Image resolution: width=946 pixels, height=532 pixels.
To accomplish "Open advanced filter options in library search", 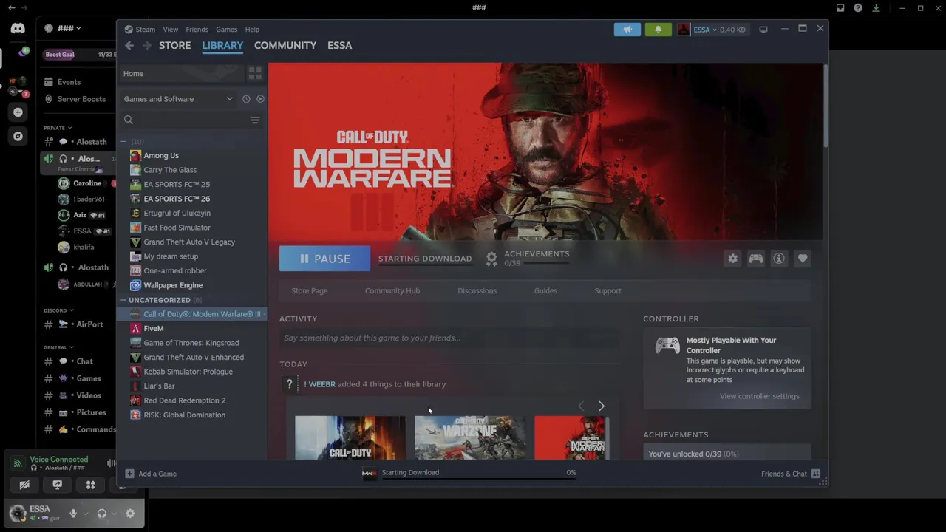I will (255, 120).
